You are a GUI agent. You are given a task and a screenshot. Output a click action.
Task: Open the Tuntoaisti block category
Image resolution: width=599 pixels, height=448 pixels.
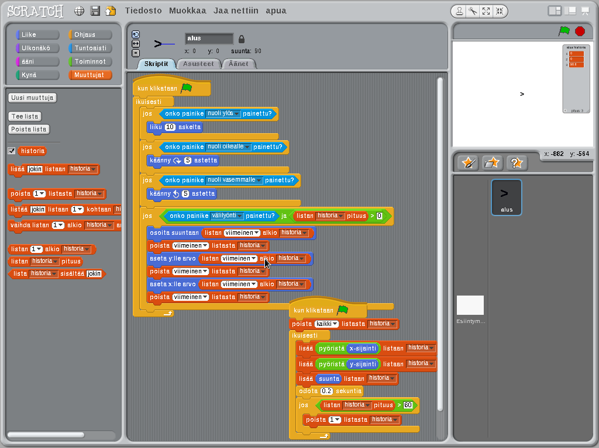coord(90,48)
